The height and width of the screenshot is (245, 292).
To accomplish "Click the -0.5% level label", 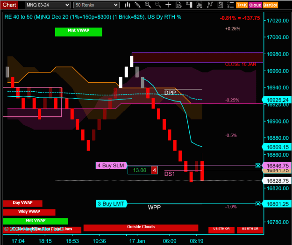I will (231, 135).
